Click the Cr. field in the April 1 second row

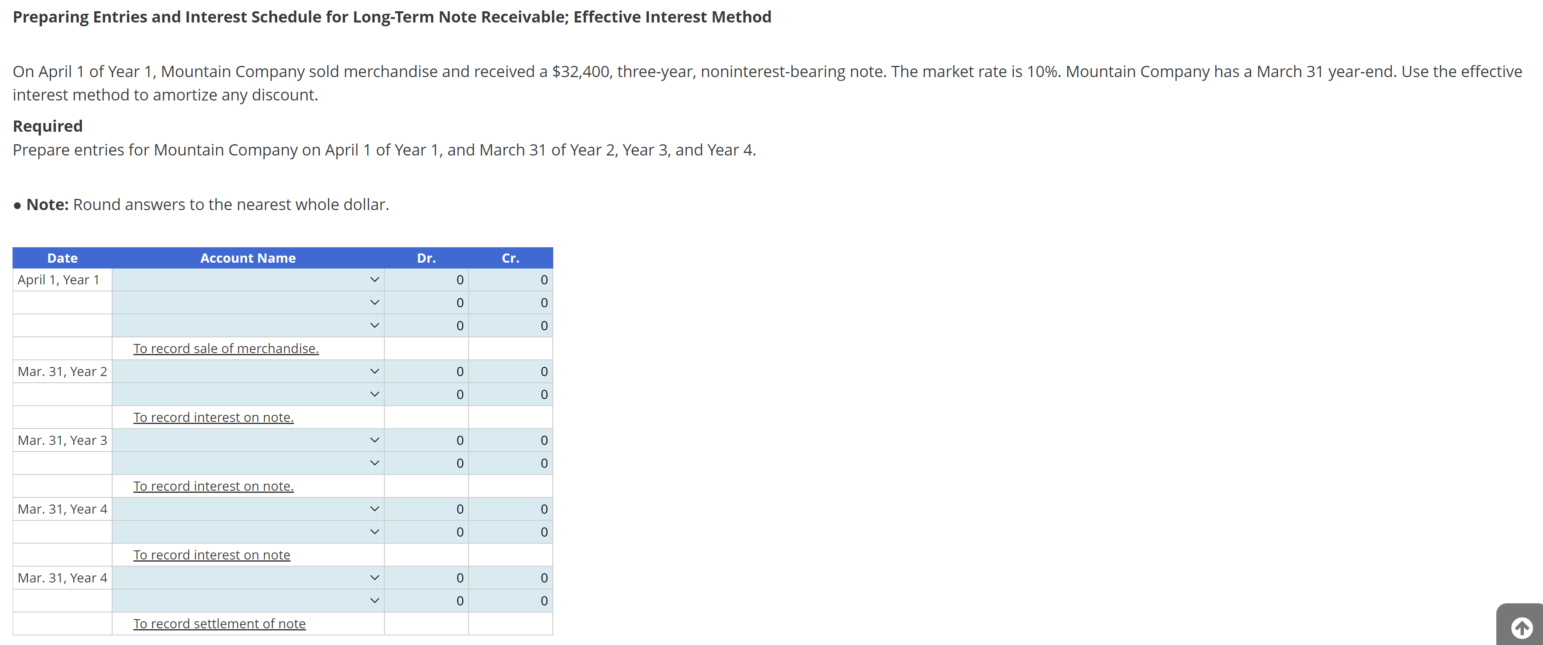coord(511,302)
